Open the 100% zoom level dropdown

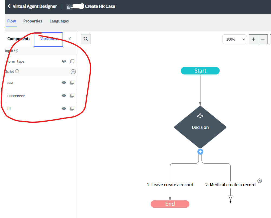coord(234,39)
